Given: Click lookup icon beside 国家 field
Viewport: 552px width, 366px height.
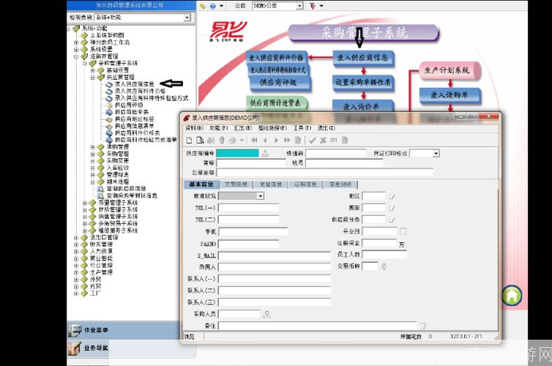Looking at the screenshot, I should click(392, 208).
